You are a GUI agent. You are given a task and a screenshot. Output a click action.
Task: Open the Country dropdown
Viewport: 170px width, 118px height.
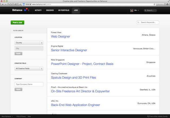29,43
